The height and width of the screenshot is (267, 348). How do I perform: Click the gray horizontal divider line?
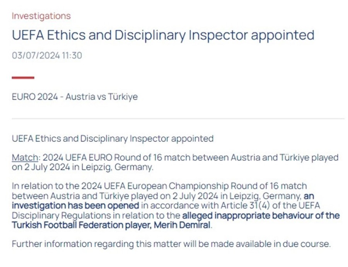[x=178, y=118]
